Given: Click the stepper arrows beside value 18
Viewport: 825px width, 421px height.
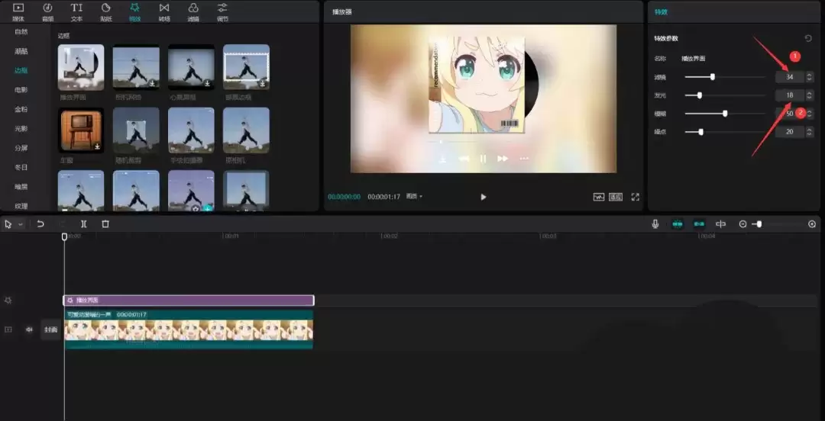Looking at the screenshot, I should [809, 95].
